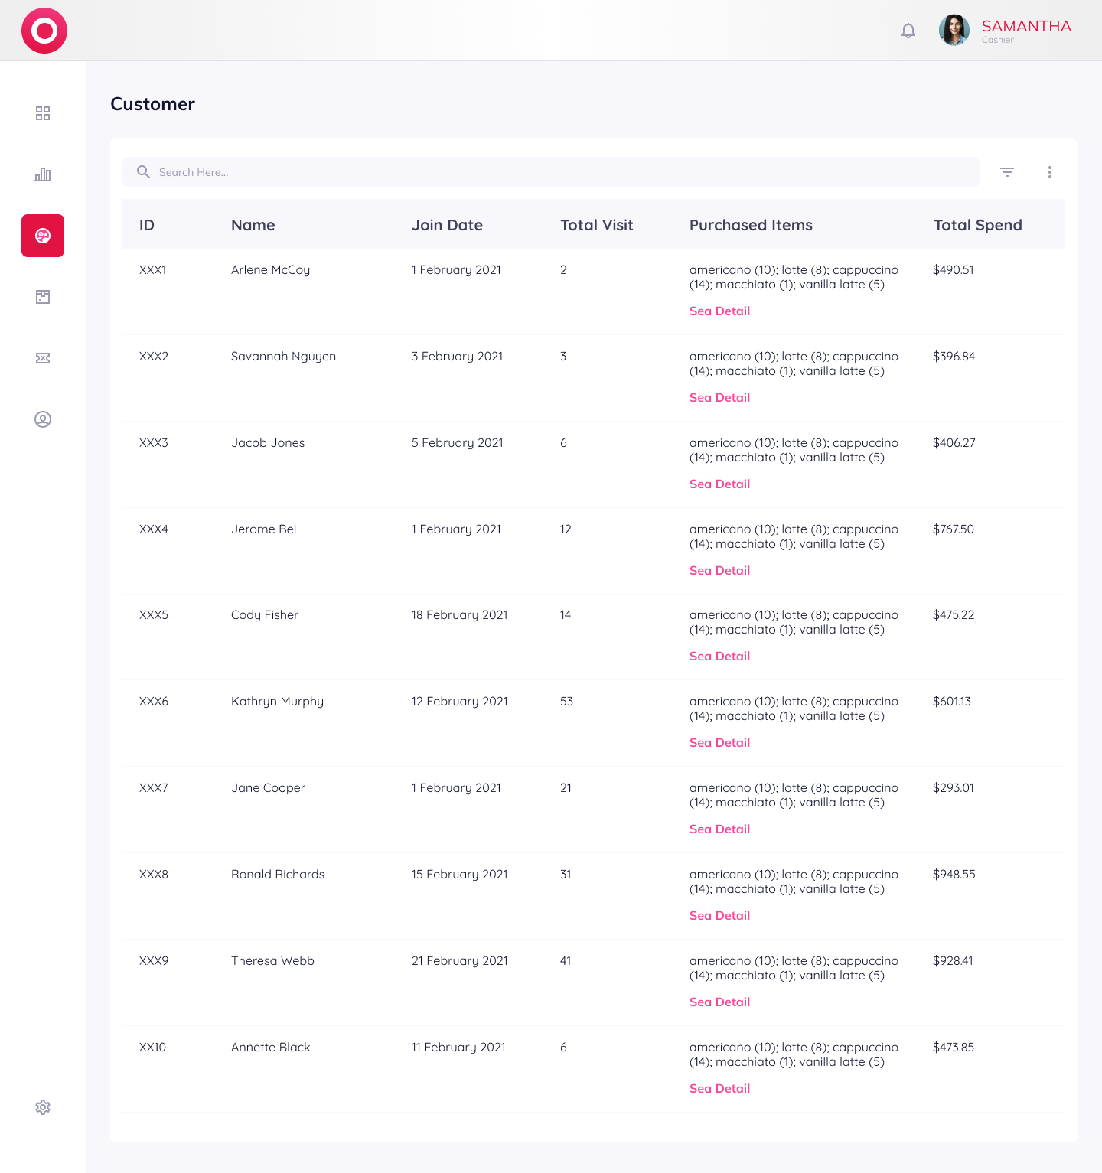Click Samantha's profile avatar photo

954,31
